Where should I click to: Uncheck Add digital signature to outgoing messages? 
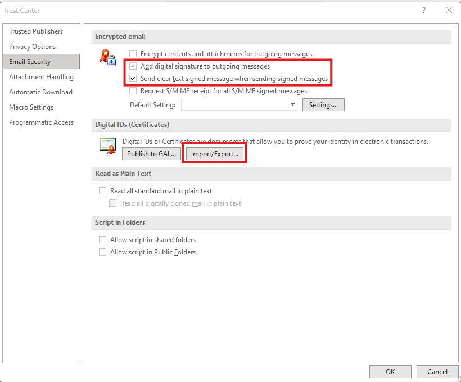[x=133, y=66]
